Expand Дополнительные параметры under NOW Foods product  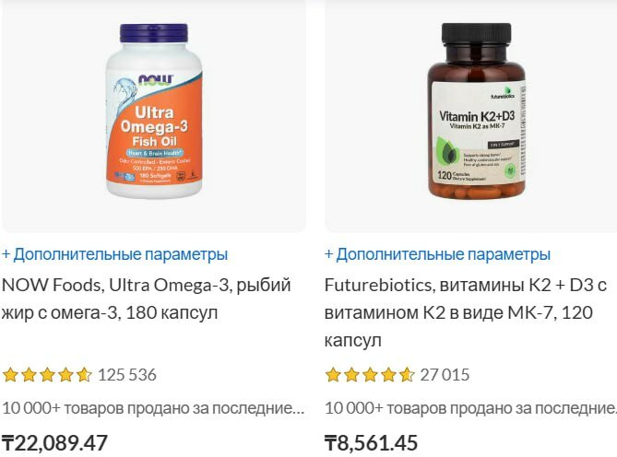tap(115, 254)
